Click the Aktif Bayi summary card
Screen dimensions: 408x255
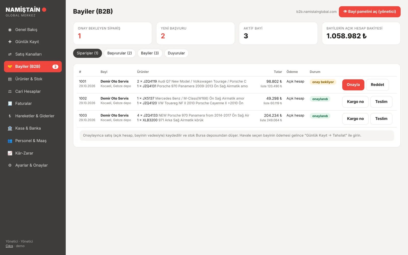click(278, 33)
